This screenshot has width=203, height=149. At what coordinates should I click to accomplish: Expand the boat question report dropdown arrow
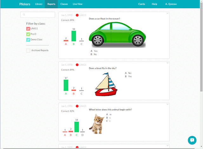[x=167, y=63]
